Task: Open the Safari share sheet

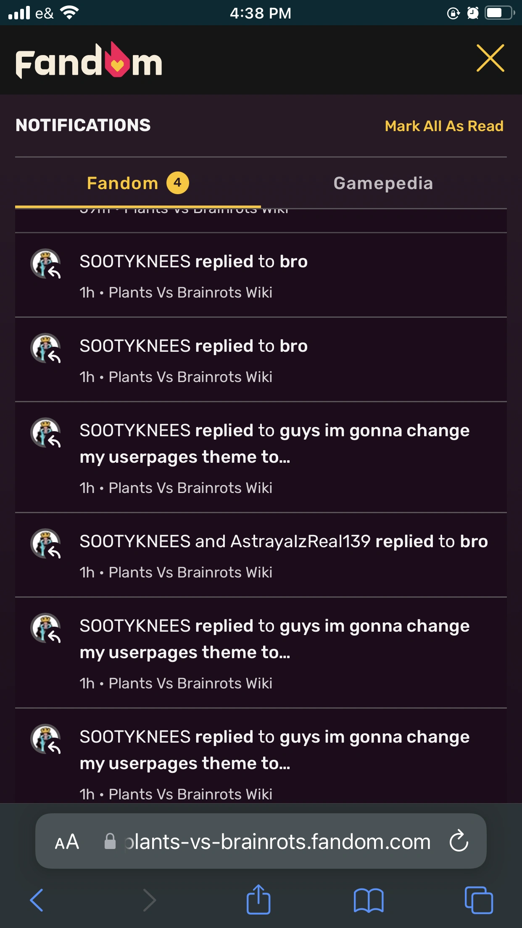Action: click(258, 899)
